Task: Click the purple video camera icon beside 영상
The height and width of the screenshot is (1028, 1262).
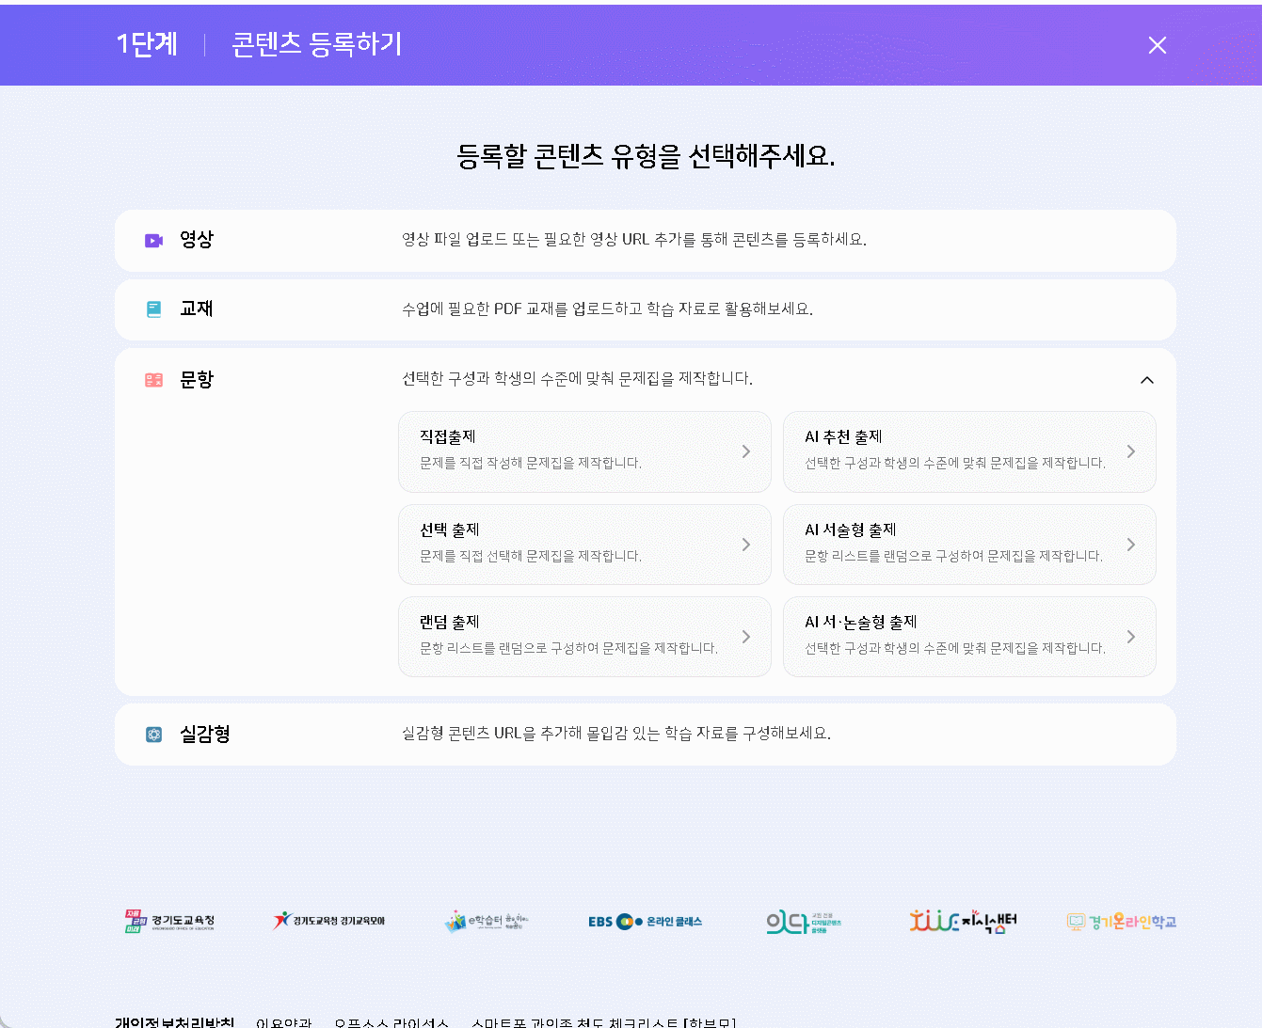Action: point(153,241)
